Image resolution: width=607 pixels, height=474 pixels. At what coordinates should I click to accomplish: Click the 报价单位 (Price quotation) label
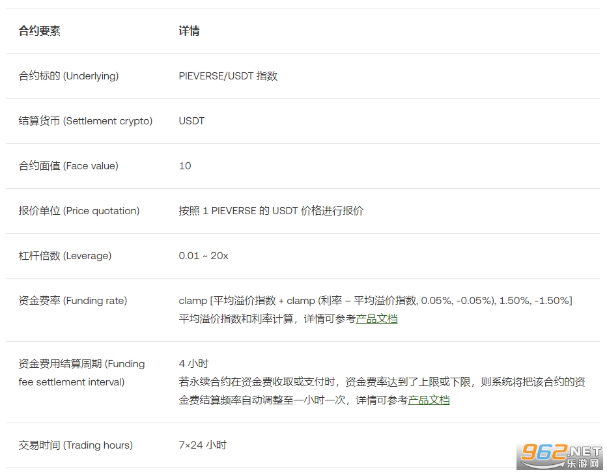(79, 211)
